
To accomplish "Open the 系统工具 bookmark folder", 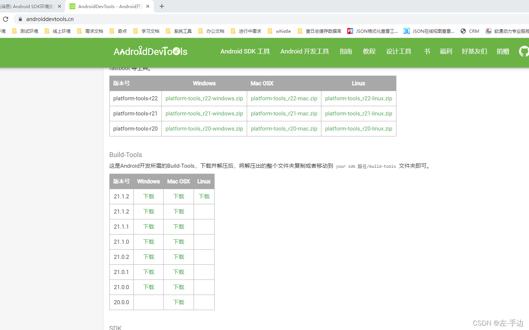I will tap(179, 31).
